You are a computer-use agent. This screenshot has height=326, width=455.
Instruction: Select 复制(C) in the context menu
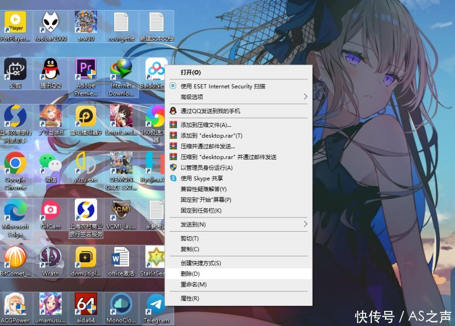(239, 249)
